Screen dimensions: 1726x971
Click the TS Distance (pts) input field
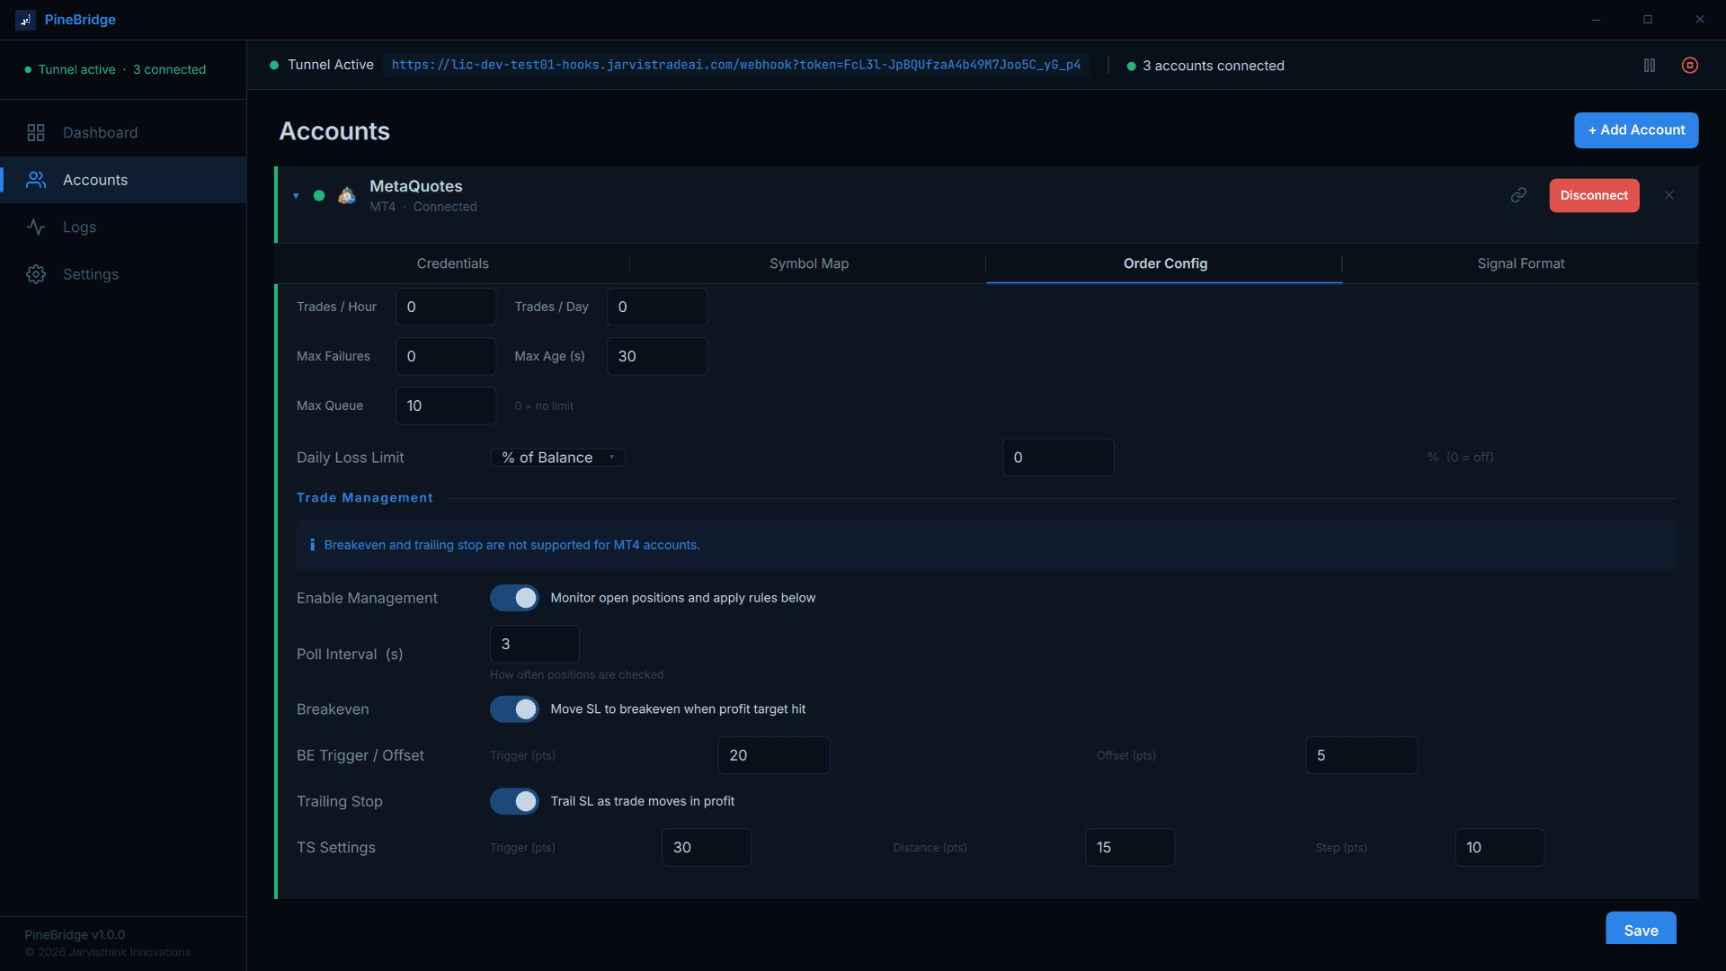coord(1130,847)
